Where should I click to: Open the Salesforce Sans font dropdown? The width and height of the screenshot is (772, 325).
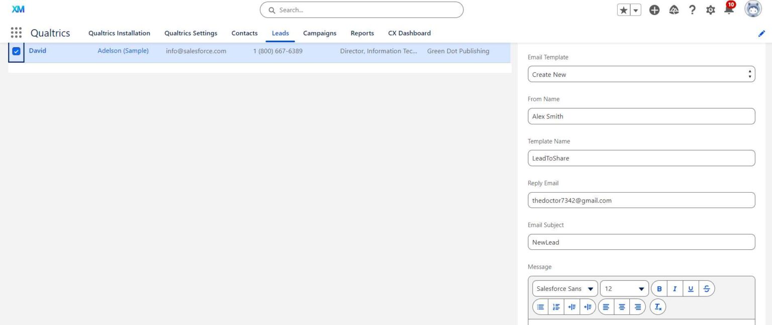[564, 288]
